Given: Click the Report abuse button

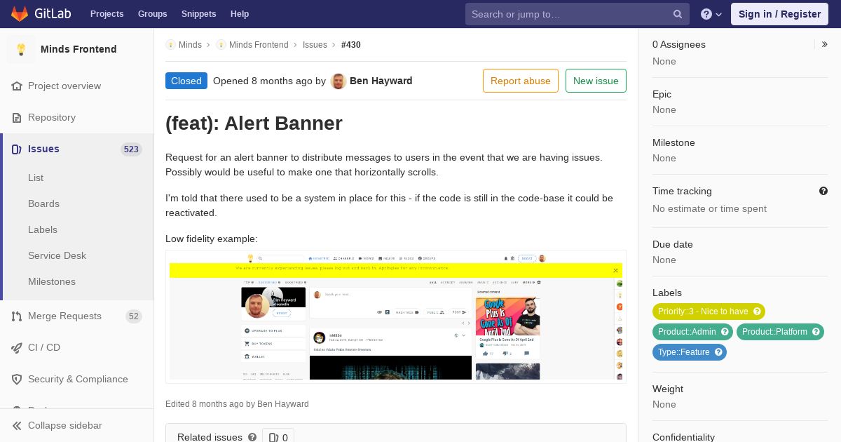Looking at the screenshot, I should tap(521, 81).
